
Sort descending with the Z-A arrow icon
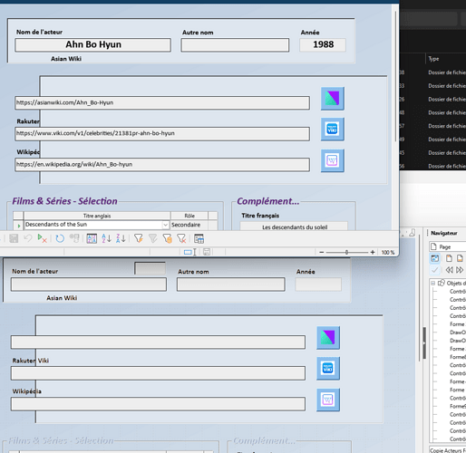click(x=121, y=238)
